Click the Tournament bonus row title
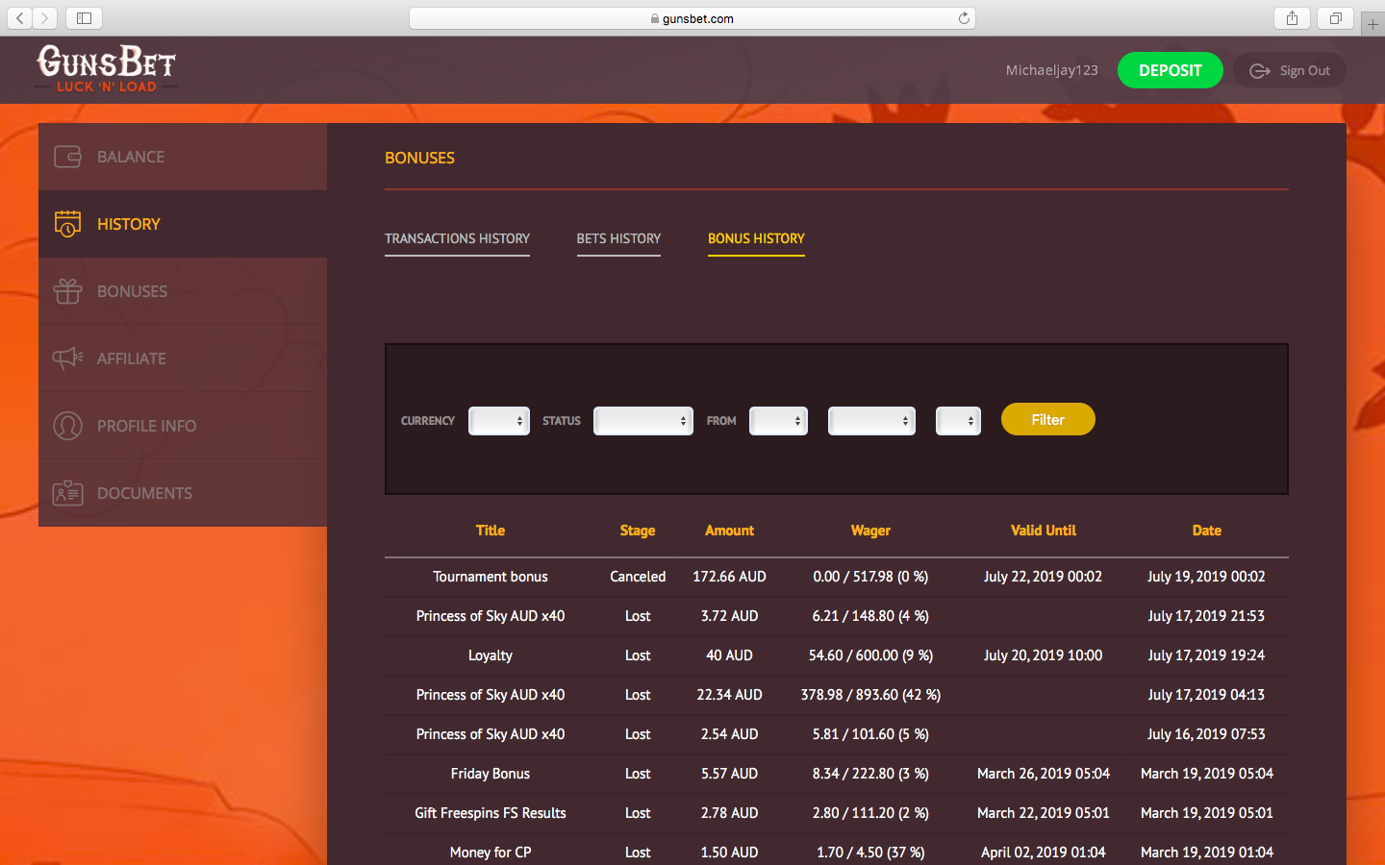Screen dimensions: 1385x865 pos(491,577)
